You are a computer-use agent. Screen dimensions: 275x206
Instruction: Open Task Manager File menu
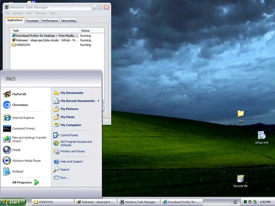tap(7, 13)
